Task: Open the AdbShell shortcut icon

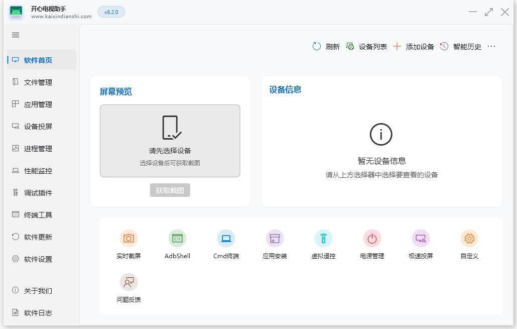Action: coord(177,238)
